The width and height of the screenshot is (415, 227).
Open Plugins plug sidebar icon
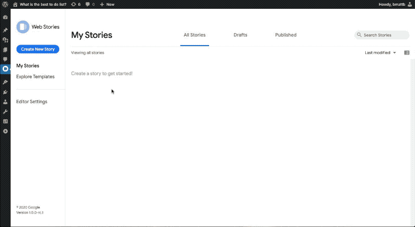coord(5,92)
